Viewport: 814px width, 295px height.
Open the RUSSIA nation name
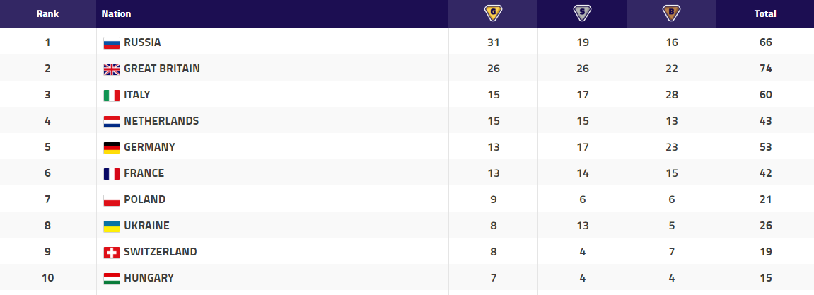coord(142,42)
